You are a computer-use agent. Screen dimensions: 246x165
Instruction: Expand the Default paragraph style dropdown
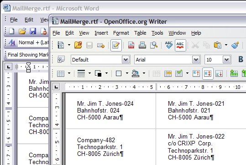[x=126, y=60]
